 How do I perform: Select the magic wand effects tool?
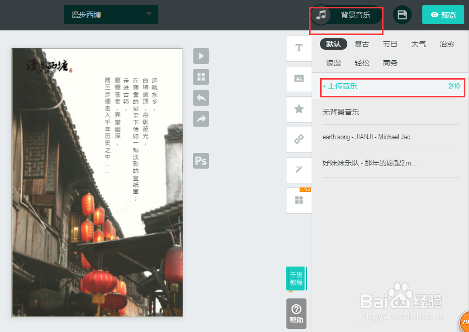(x=299, y=170)
